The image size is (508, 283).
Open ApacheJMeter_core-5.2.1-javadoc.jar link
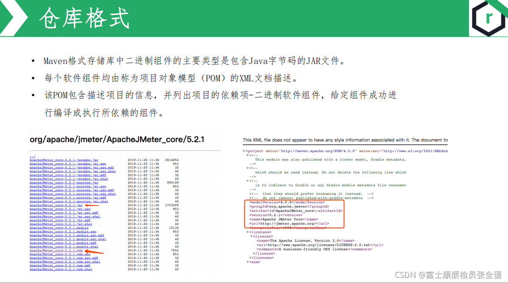64,160
